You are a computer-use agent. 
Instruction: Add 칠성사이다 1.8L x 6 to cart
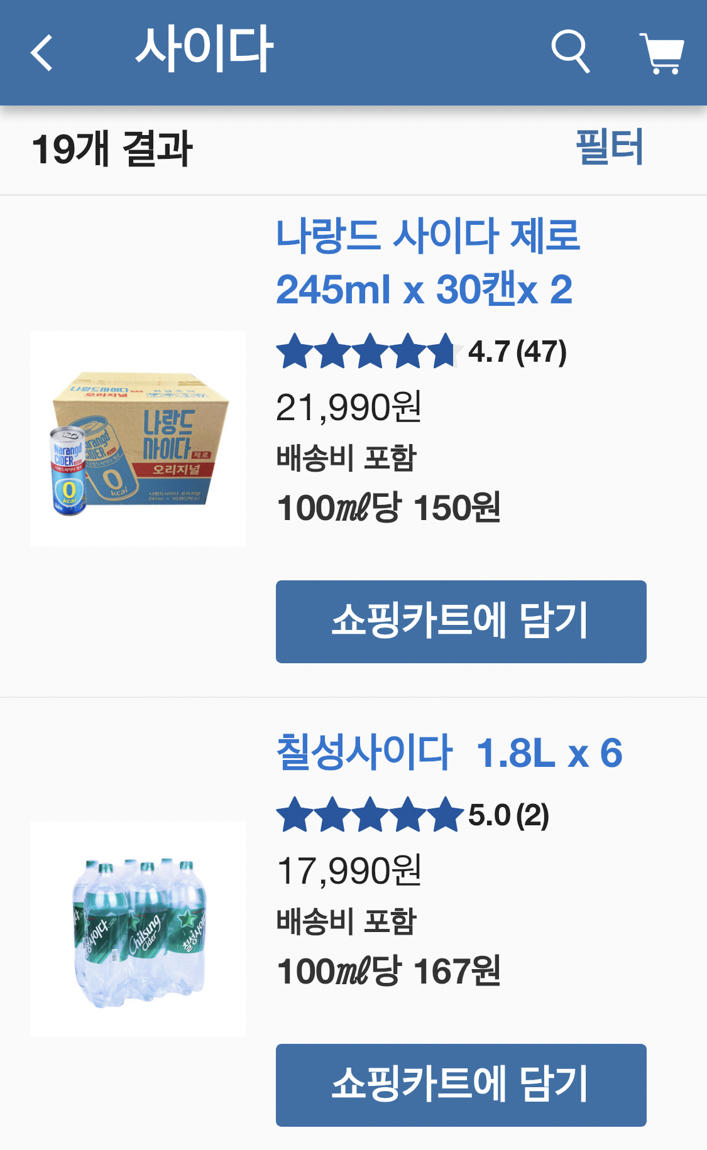tap(461, 1085)
